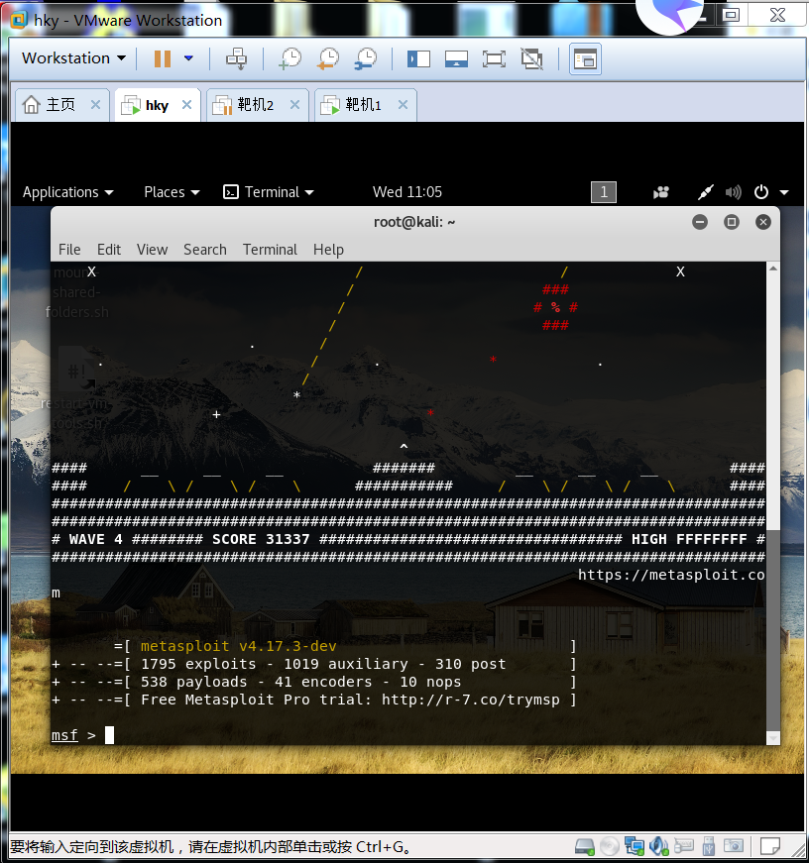The height and width of the screenshot is (863, 809).
Task: Toggle the thumbnail bar view
Action: coord(456,58)
